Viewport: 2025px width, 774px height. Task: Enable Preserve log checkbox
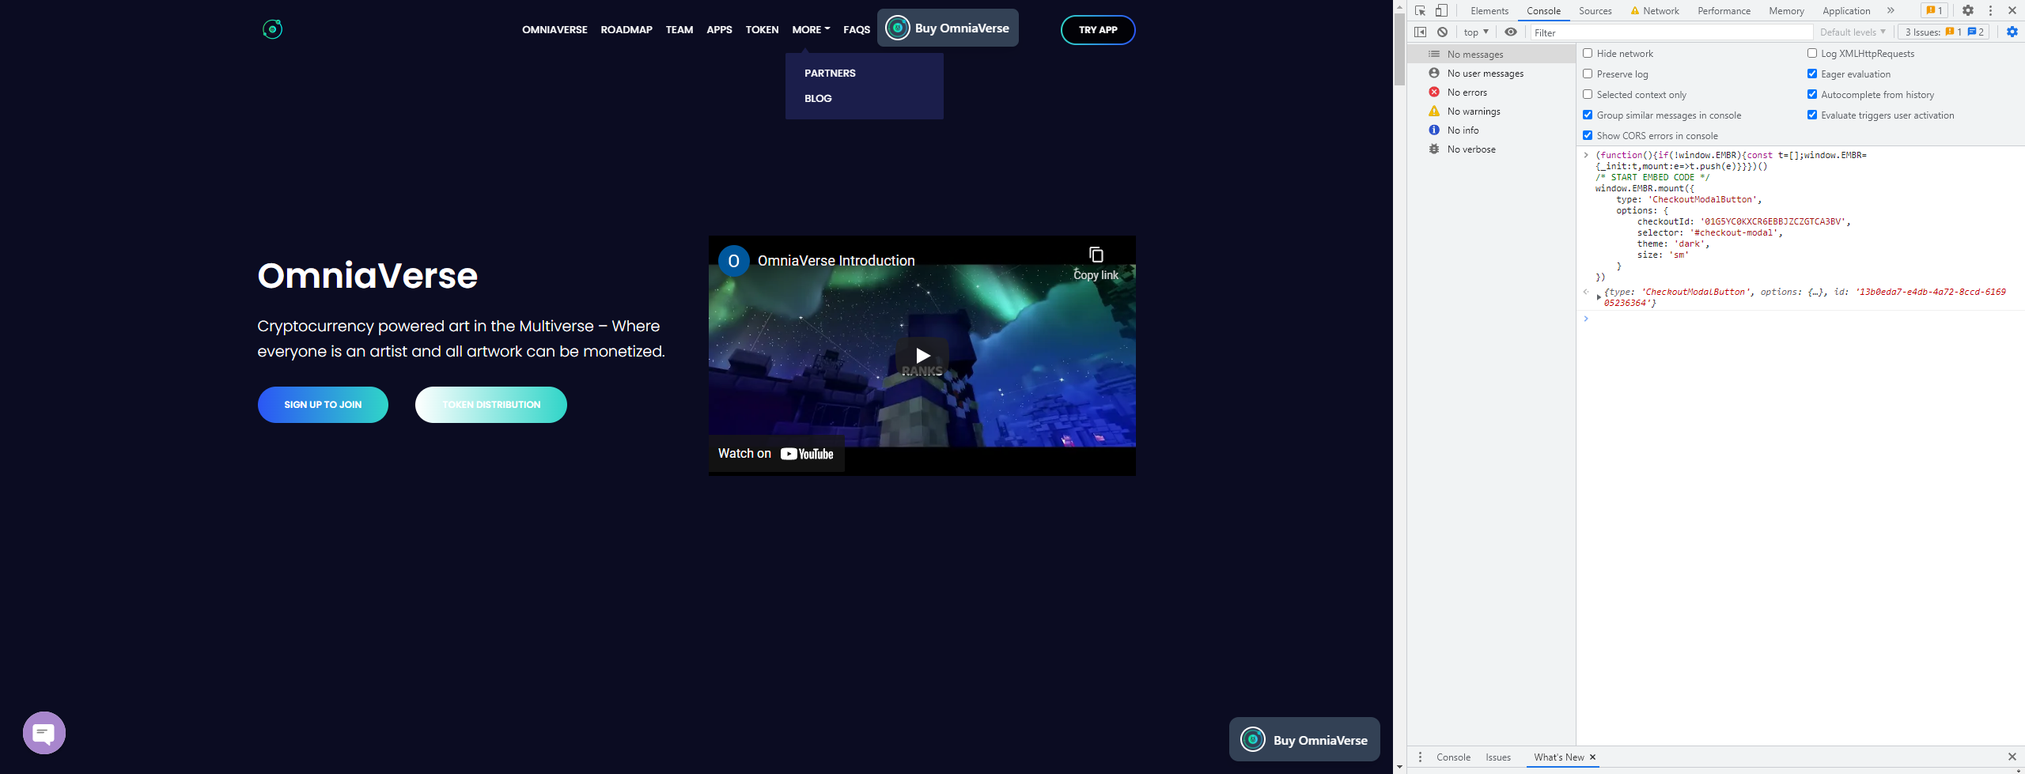pos(1588,74)
